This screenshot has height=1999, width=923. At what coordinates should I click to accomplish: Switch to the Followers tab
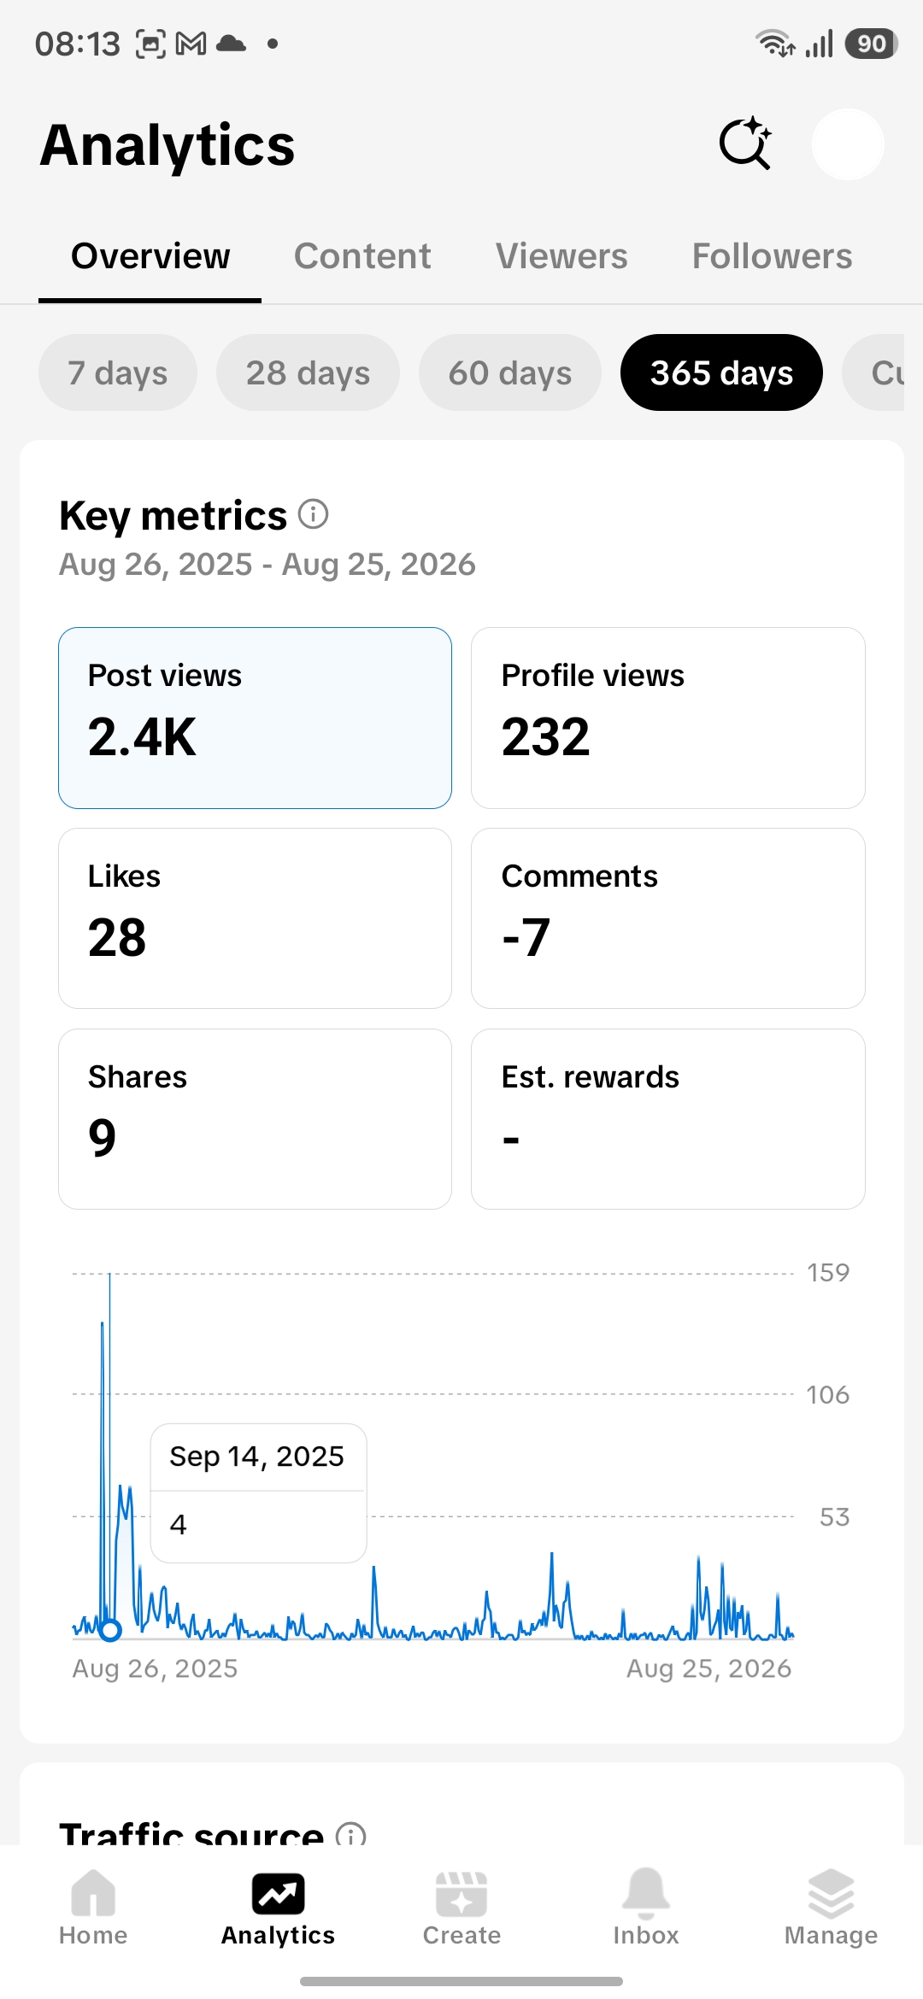772,256
